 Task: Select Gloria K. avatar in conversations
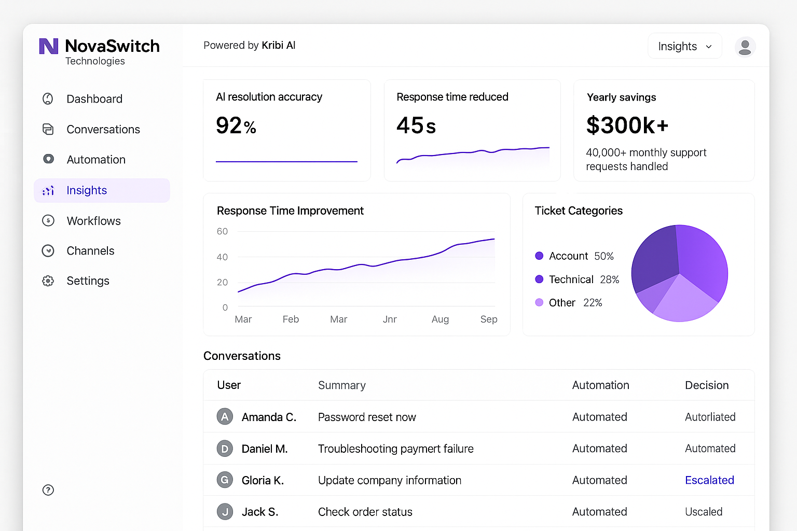(x=225, y=480)
